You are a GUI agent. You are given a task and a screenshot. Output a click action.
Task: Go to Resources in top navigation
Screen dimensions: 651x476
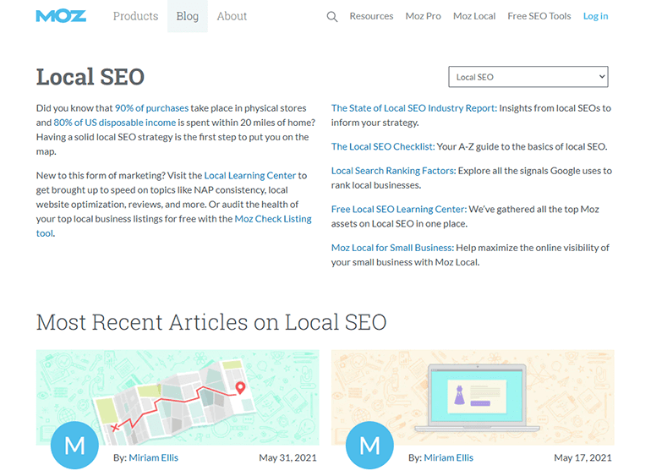tap(371, 16)
